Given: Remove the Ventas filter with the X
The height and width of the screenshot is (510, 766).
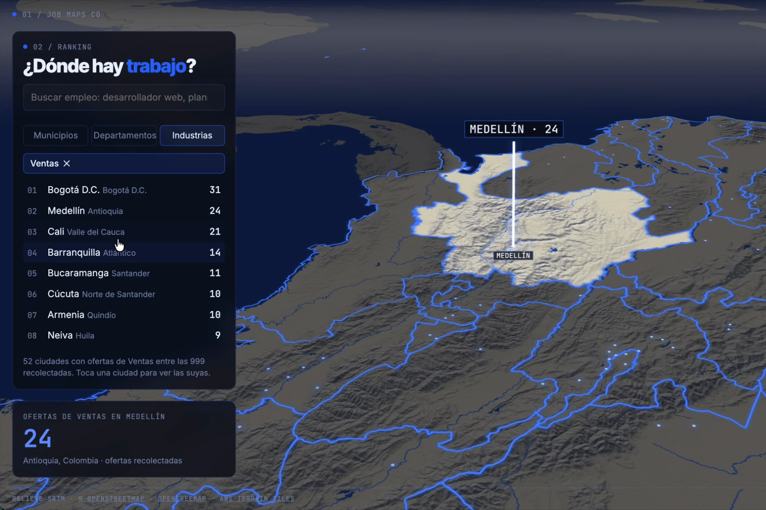Looking at the screenshot, I should (67, 164).
